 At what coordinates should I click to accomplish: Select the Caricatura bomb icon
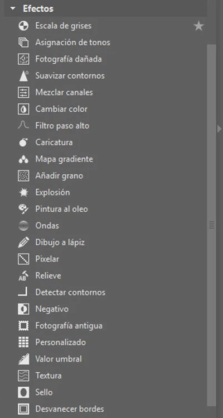point(23,142)
